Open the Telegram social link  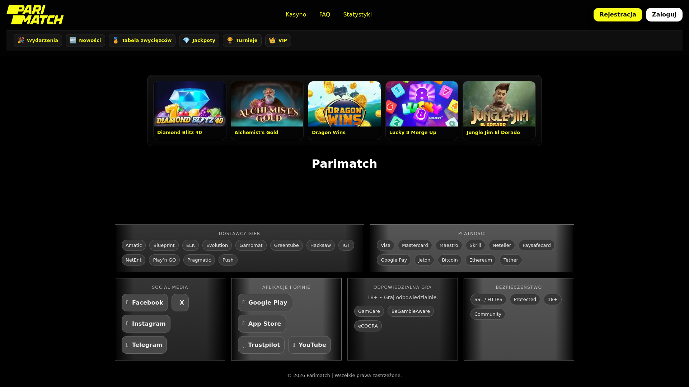144,345
